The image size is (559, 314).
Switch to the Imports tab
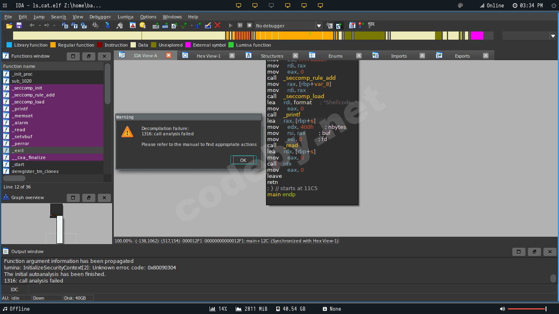(x=399, y=56)
